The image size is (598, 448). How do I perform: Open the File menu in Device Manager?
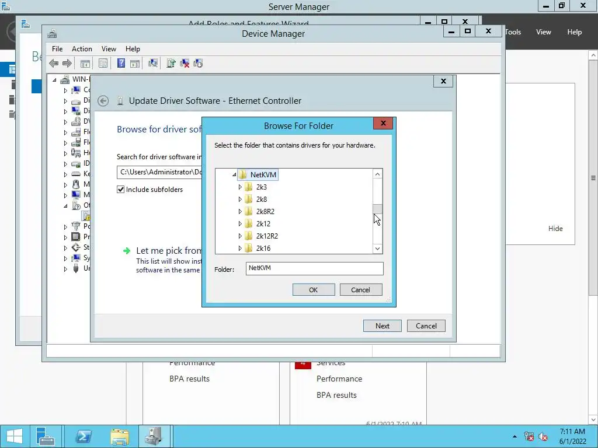pyautogui.click(x=57, y=49)
